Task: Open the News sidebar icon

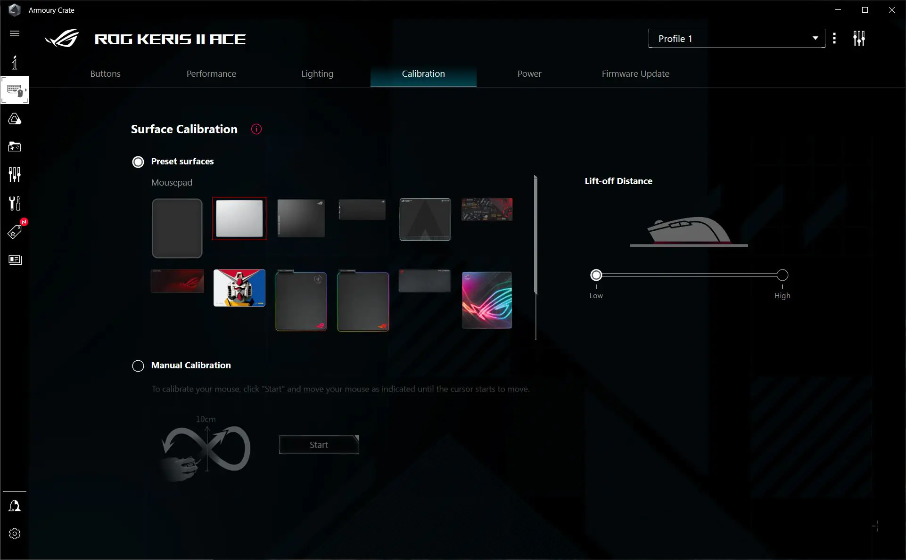Action: click(x=15, y=260)
